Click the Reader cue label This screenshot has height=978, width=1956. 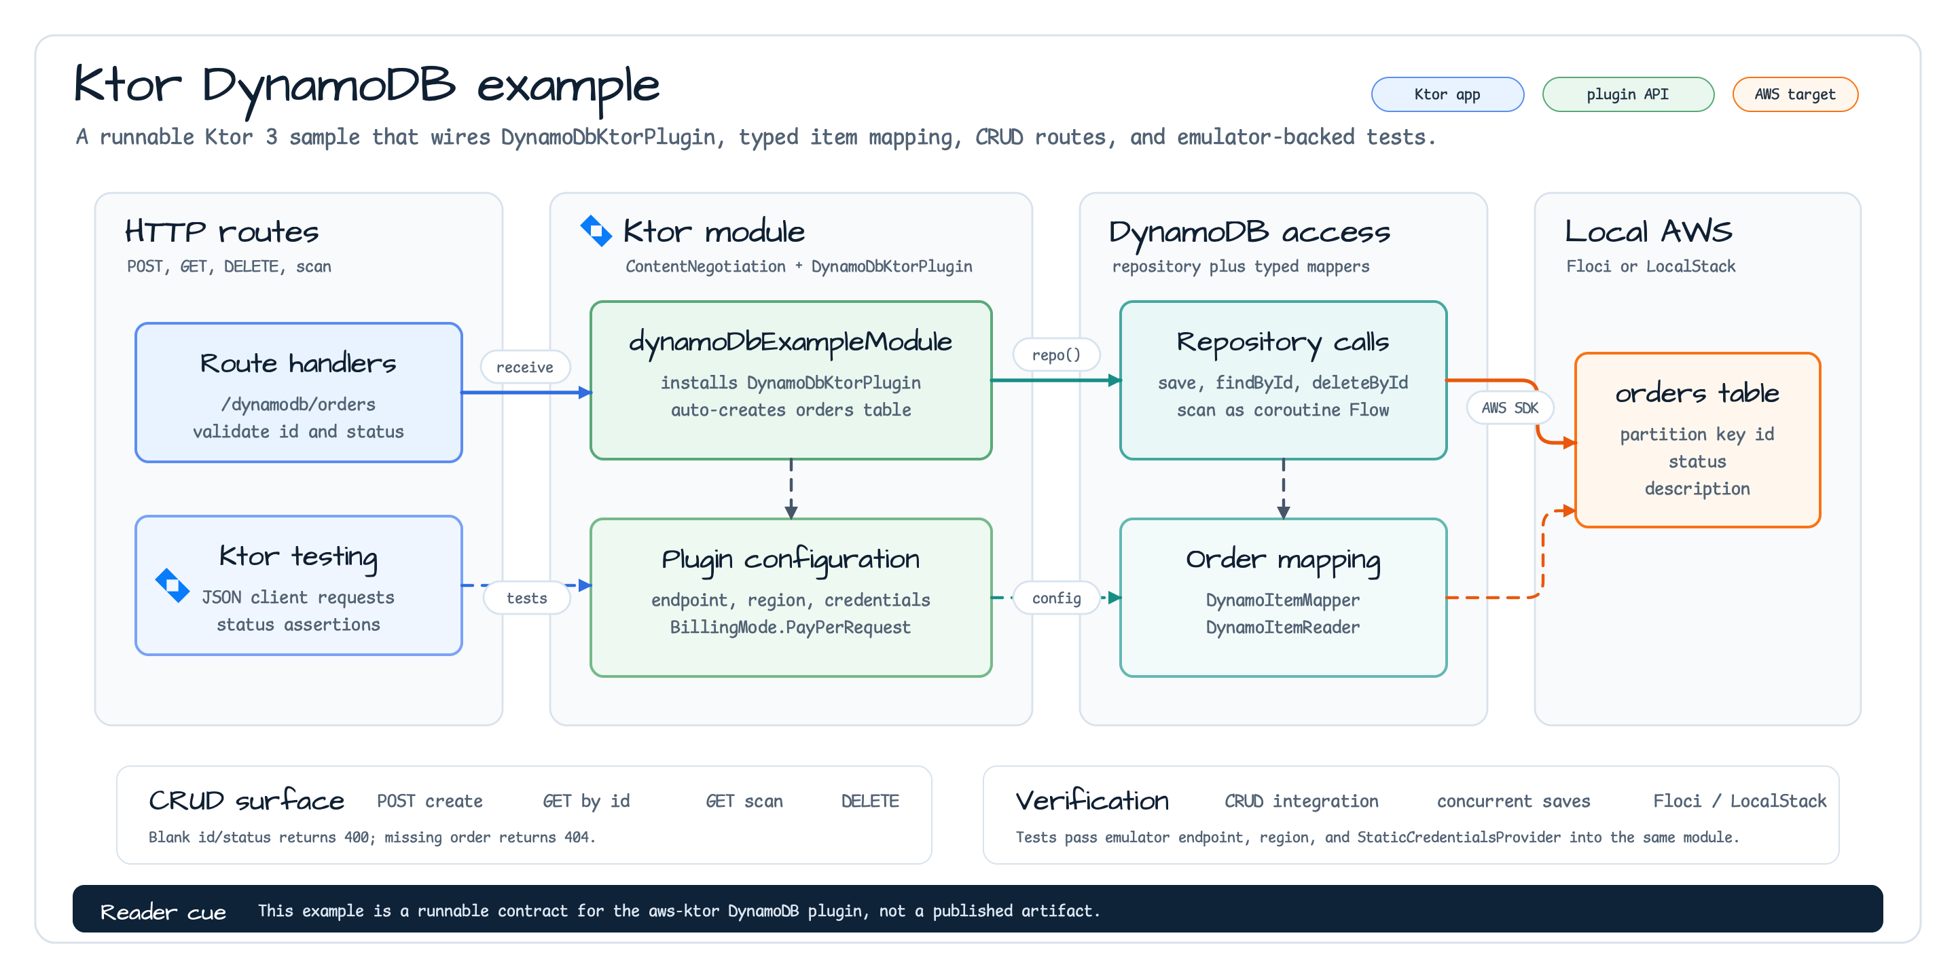(163, 912)
